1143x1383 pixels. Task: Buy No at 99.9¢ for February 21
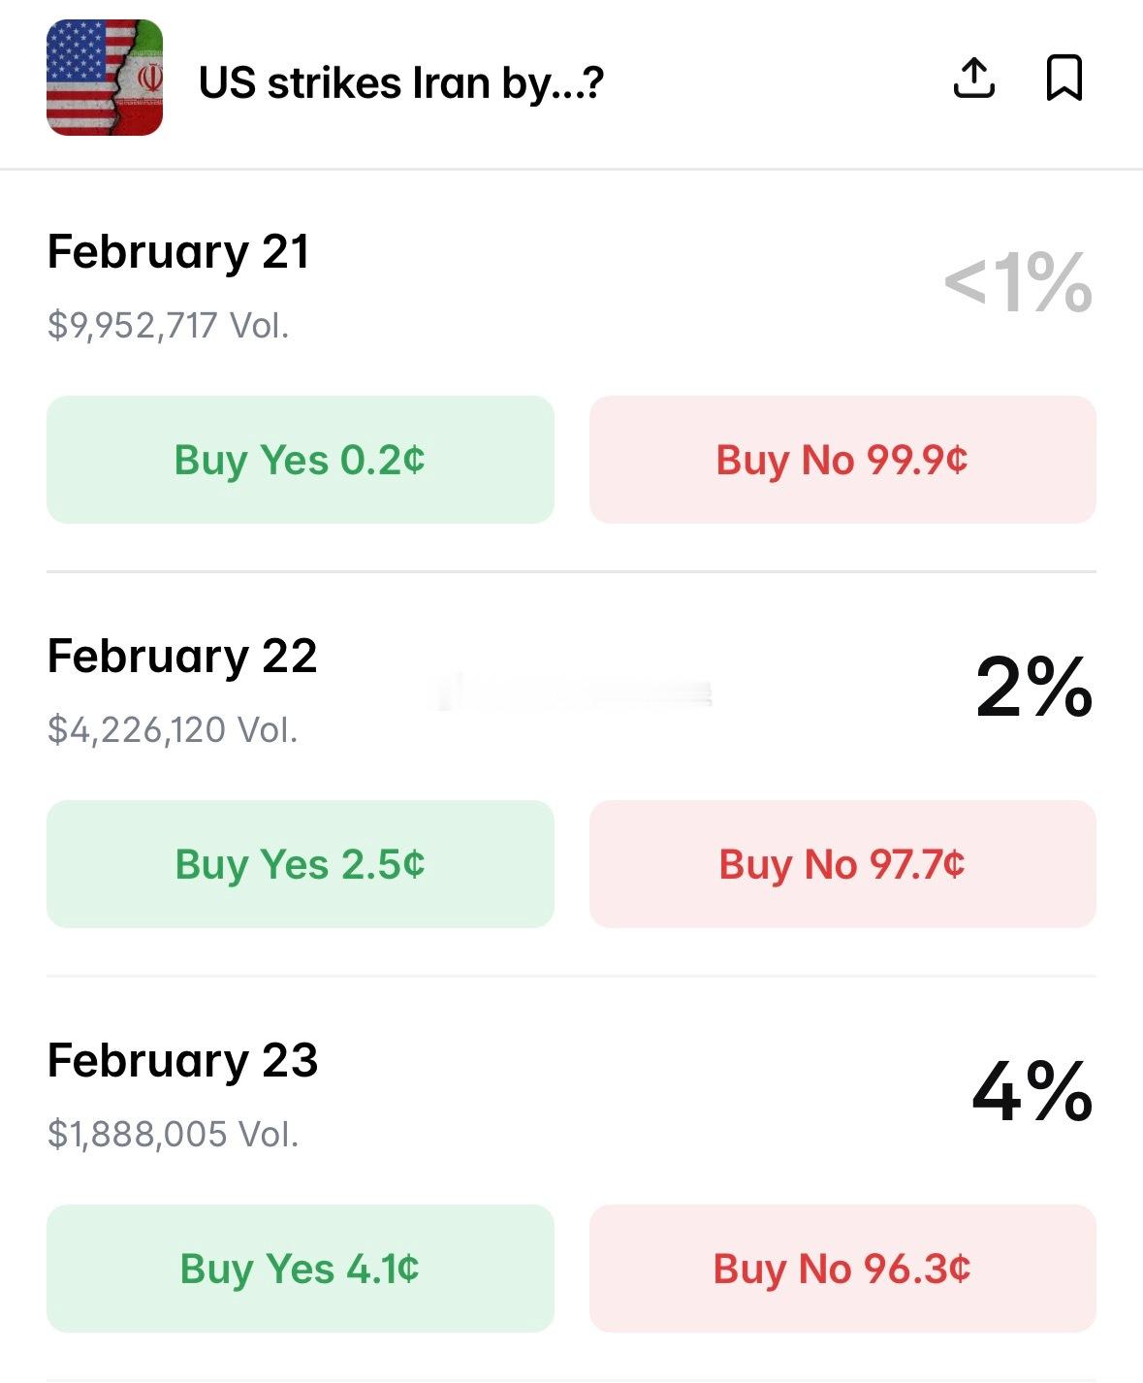pyautogui.click(x=841, y=460)
